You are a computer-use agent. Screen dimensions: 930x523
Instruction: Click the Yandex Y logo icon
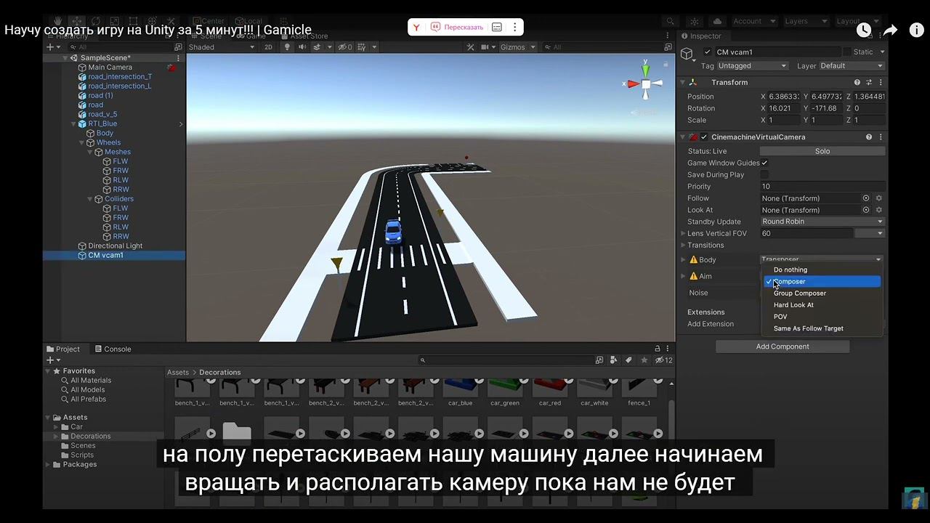(416, 27)
